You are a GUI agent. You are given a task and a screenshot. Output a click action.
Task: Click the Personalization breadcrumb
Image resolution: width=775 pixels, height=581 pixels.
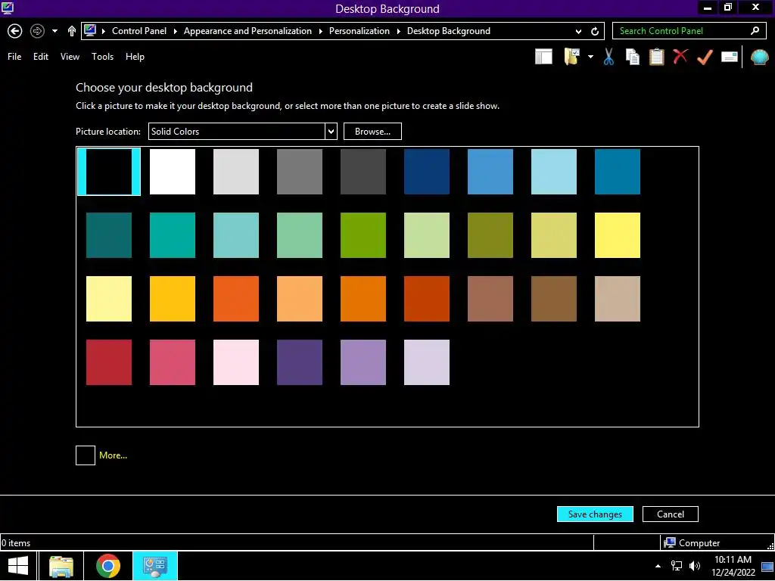tap(359, 31)
